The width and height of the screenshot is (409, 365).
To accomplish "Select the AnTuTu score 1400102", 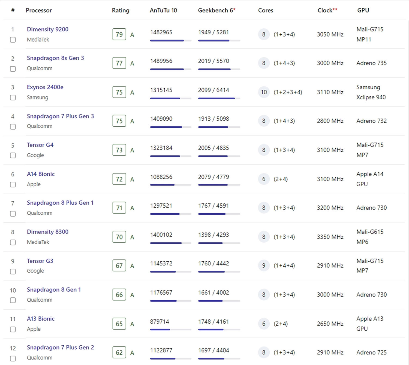I will click(161, 235).
